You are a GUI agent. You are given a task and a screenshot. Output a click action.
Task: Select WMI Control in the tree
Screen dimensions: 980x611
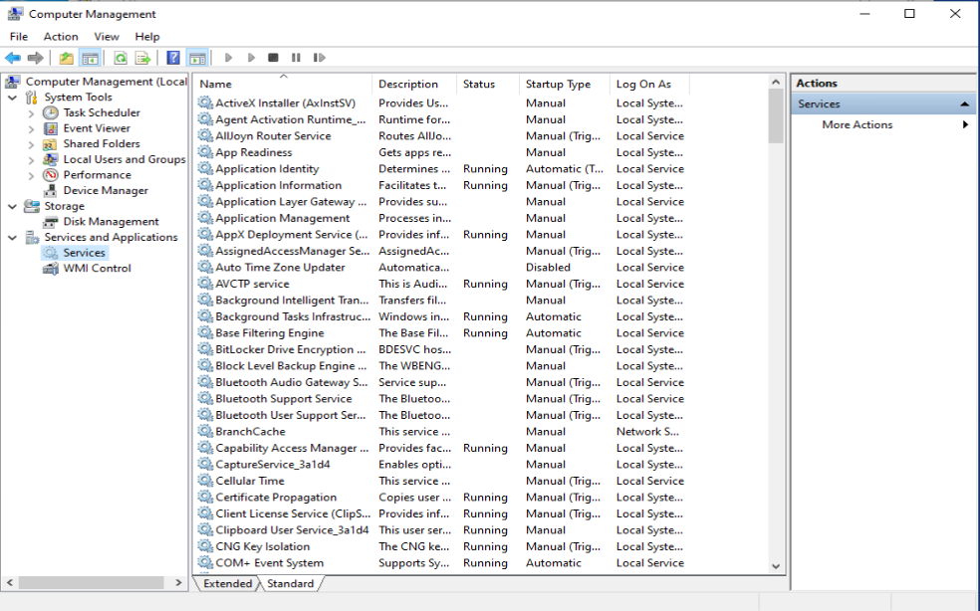pyautogui.click(x=97, y=268)
